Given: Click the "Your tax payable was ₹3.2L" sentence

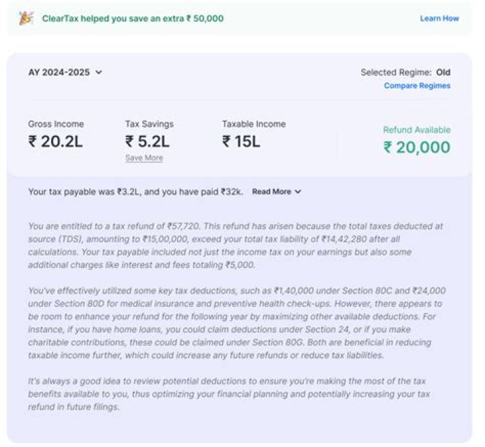Looking at the screenshot, I should (135, 192).
